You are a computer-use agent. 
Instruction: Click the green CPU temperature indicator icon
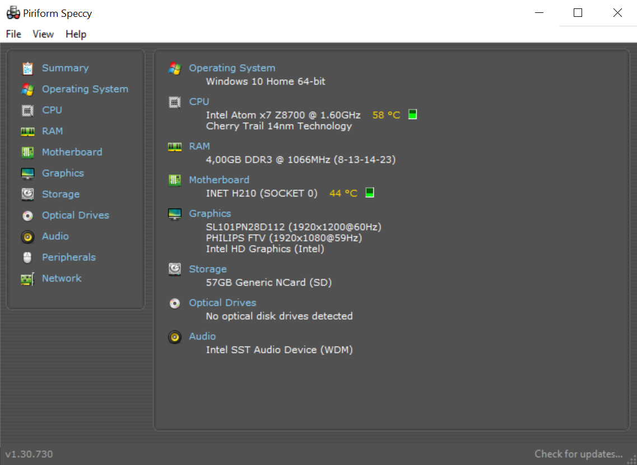point(412,114)
